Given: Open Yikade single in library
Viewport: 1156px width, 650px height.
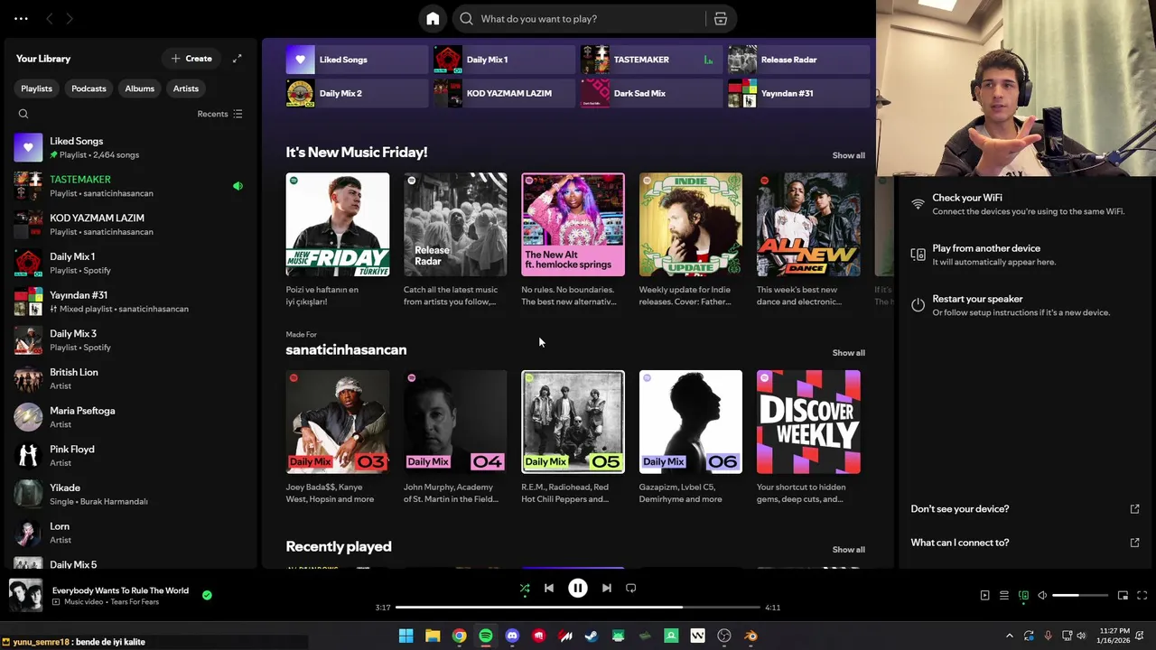Looking at the screenshot, I should coord(130,495).
